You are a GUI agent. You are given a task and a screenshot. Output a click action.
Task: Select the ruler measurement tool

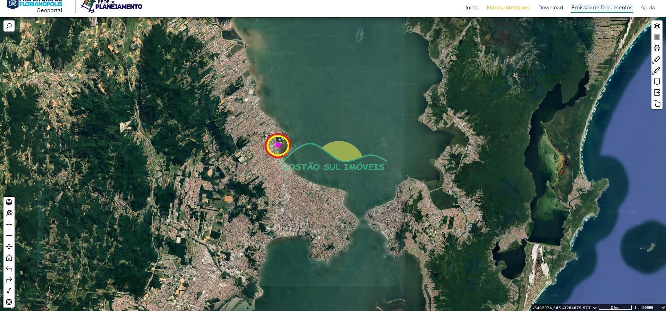pyautogui.click(x=657, y=60)
